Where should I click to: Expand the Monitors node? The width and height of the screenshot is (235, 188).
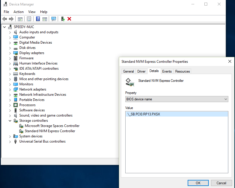coord(10,84)
